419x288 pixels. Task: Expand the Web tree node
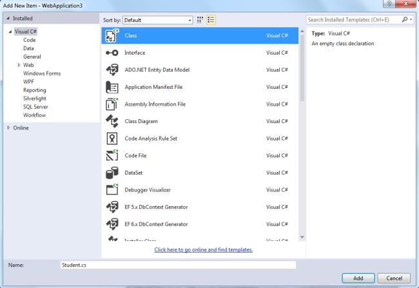(x=19, y=65)
